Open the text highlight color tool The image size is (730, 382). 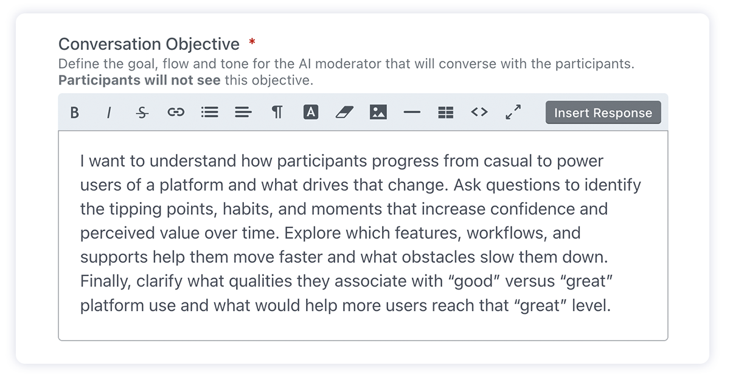(310, 112)
